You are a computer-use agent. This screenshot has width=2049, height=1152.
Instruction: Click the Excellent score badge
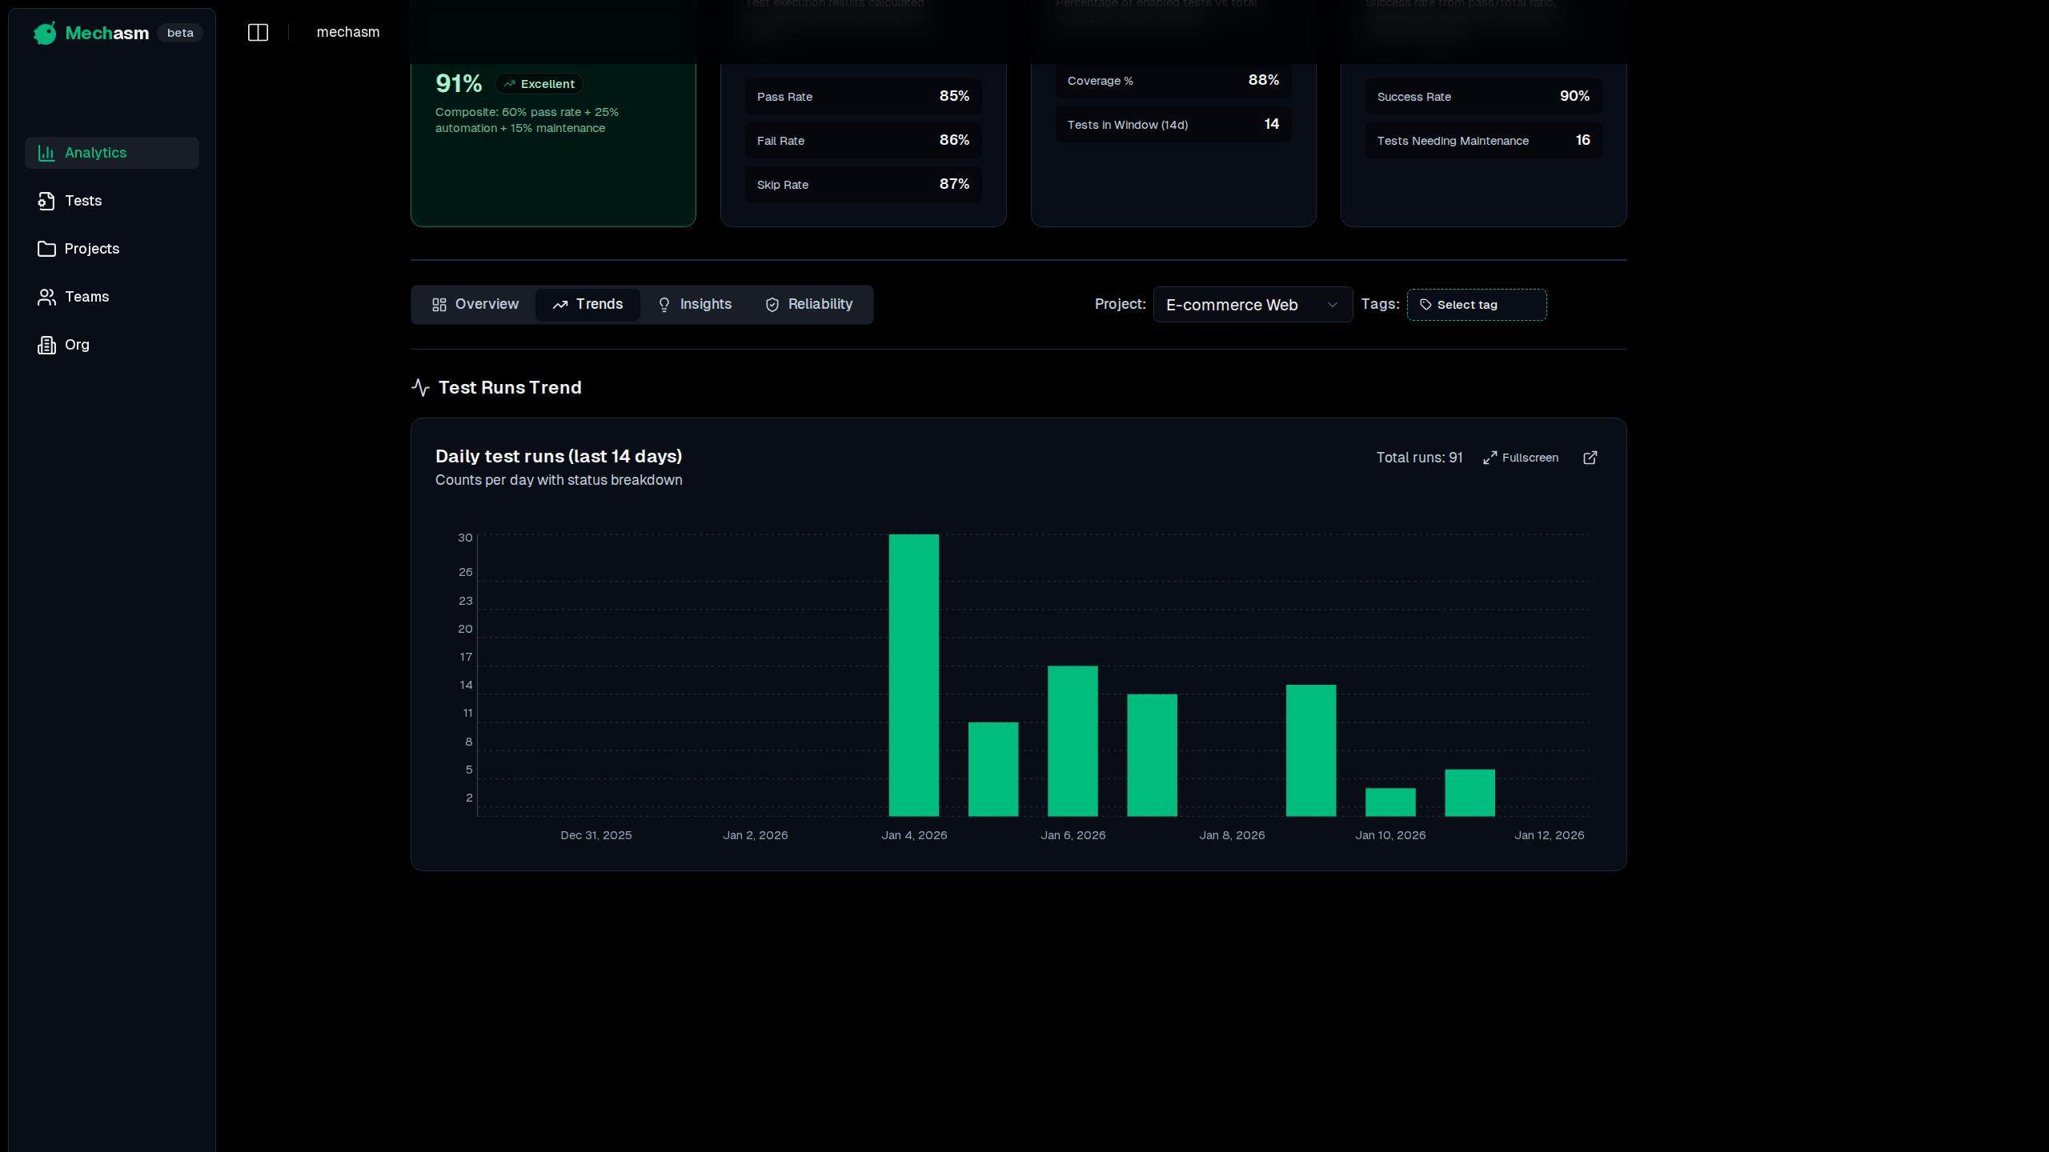539,84
